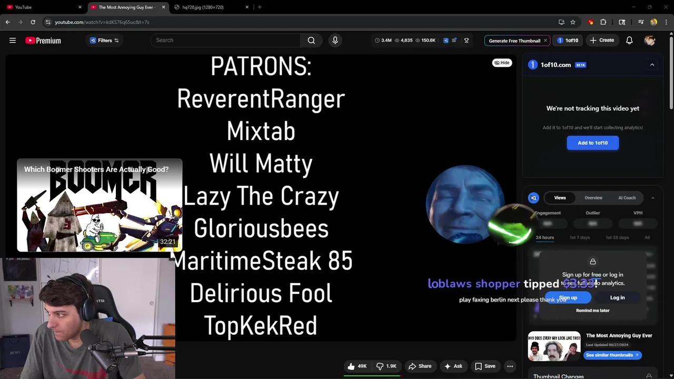The image size is (674, 379).
Task: Open the list icon in the stats bar
Action: (x=454, y=41)
